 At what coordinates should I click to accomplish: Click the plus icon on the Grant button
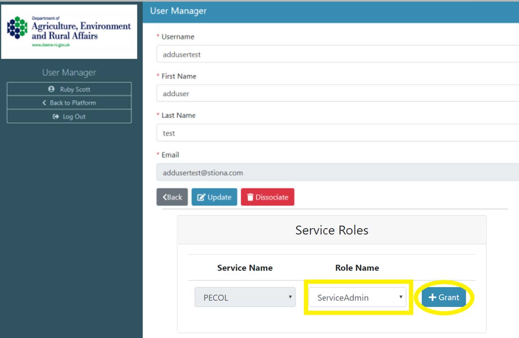click(x=432, y=298)
